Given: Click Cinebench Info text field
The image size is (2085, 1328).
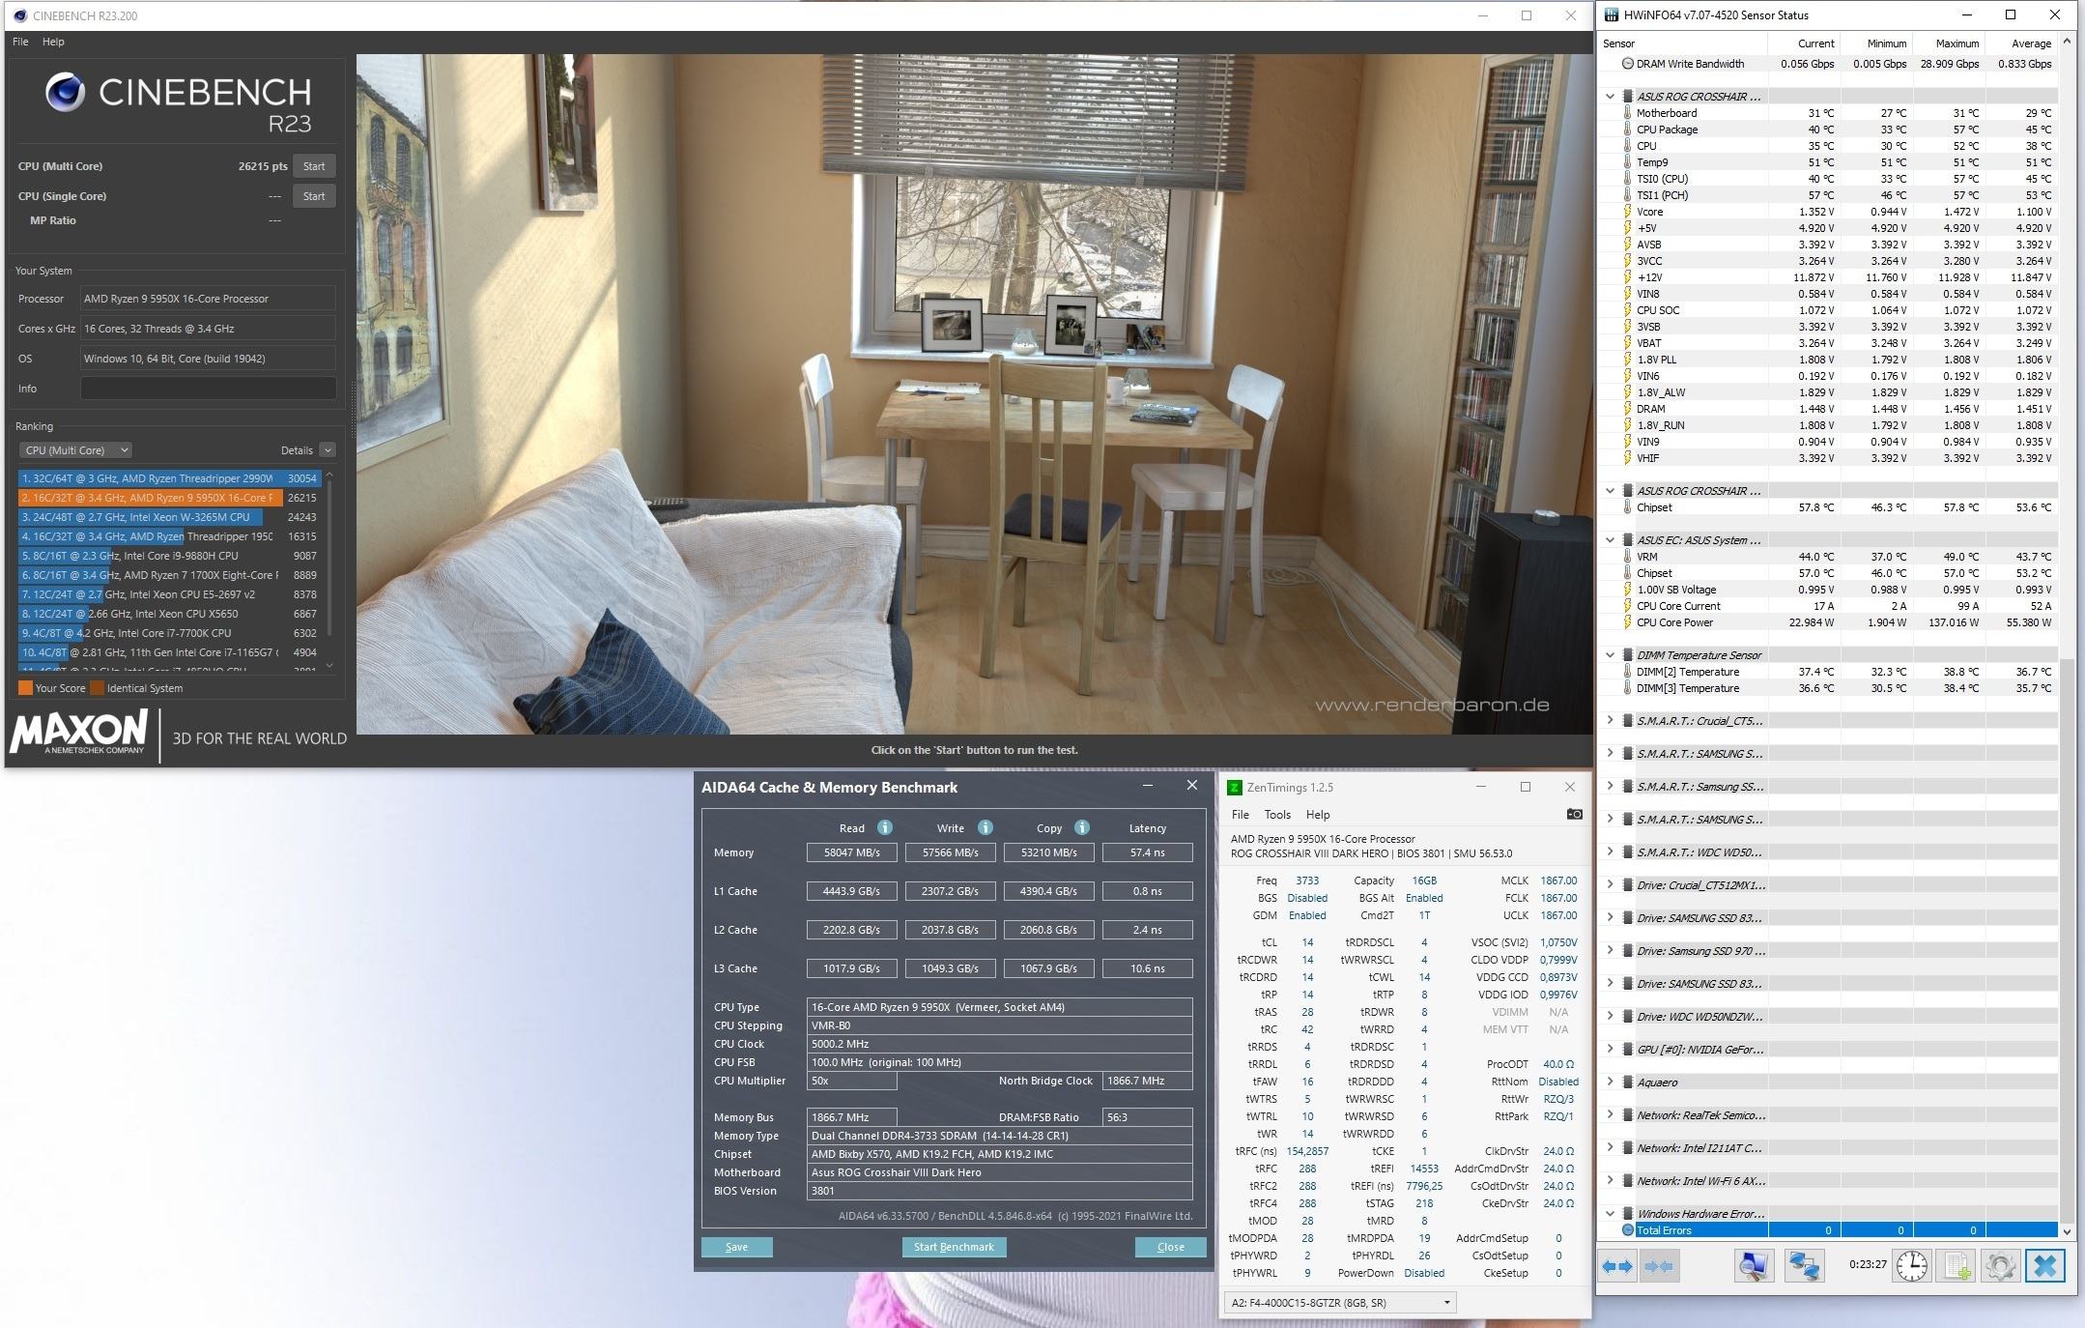Looking at the screenshot, I should point(208,389).
